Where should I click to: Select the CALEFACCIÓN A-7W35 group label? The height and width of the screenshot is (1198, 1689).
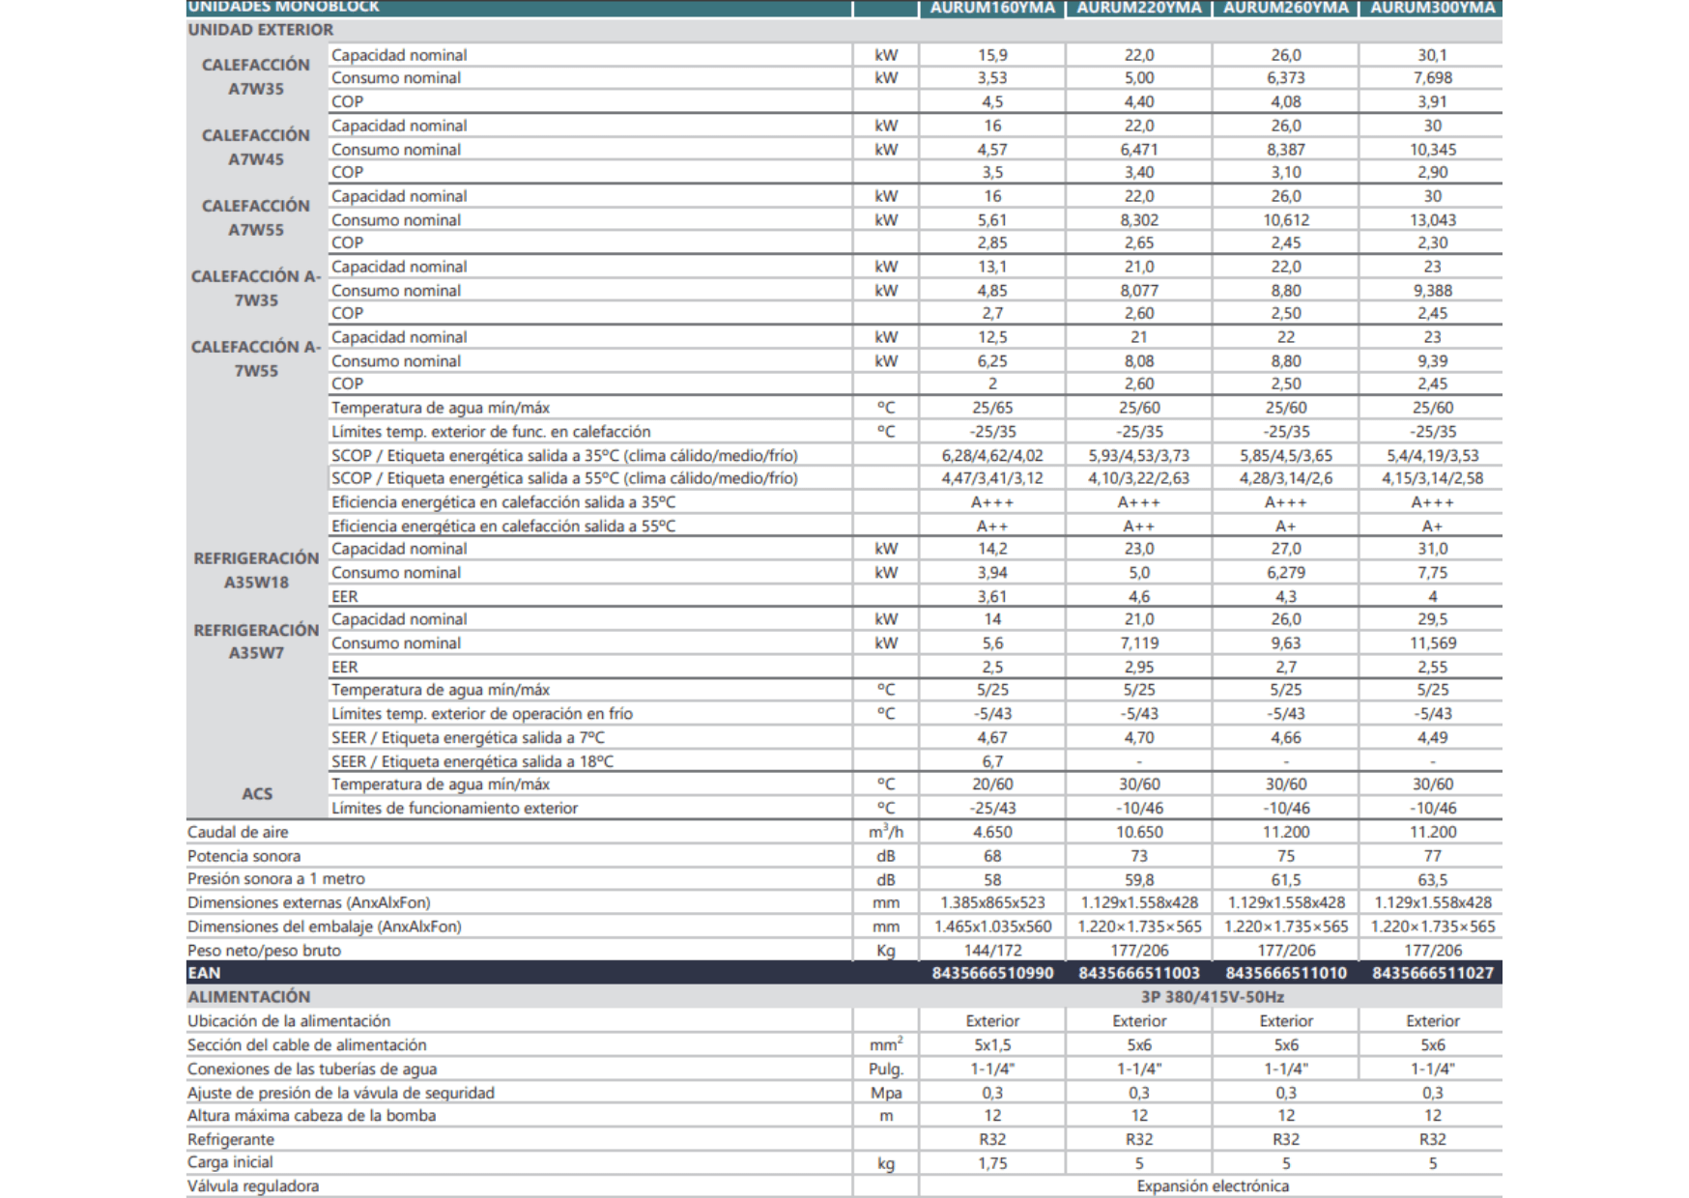click(256, 289)
